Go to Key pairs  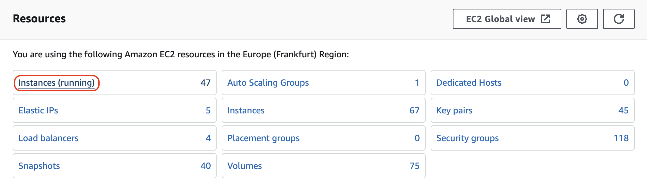click(454, 111)
